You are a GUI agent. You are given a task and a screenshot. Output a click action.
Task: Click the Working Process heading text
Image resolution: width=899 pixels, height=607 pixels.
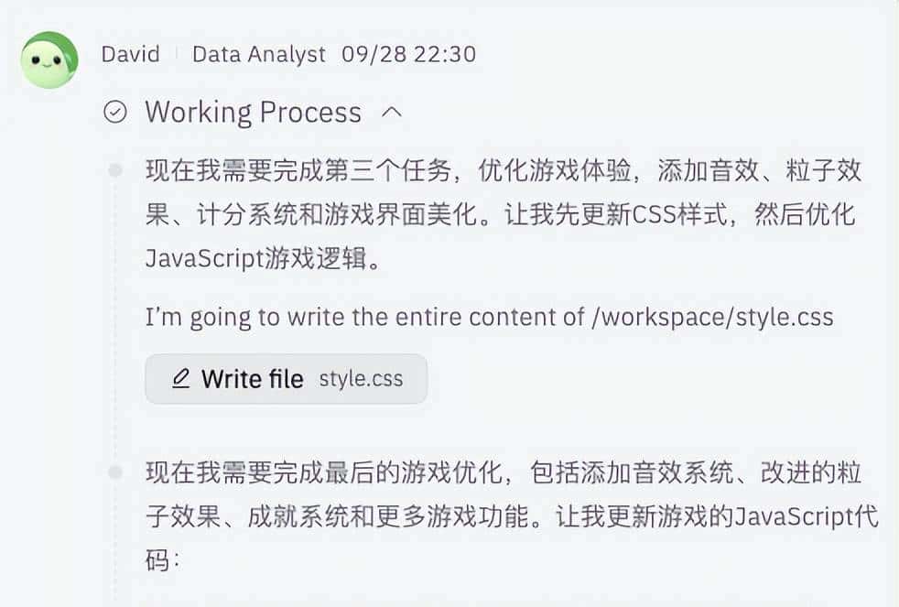[x=253, y=112]
